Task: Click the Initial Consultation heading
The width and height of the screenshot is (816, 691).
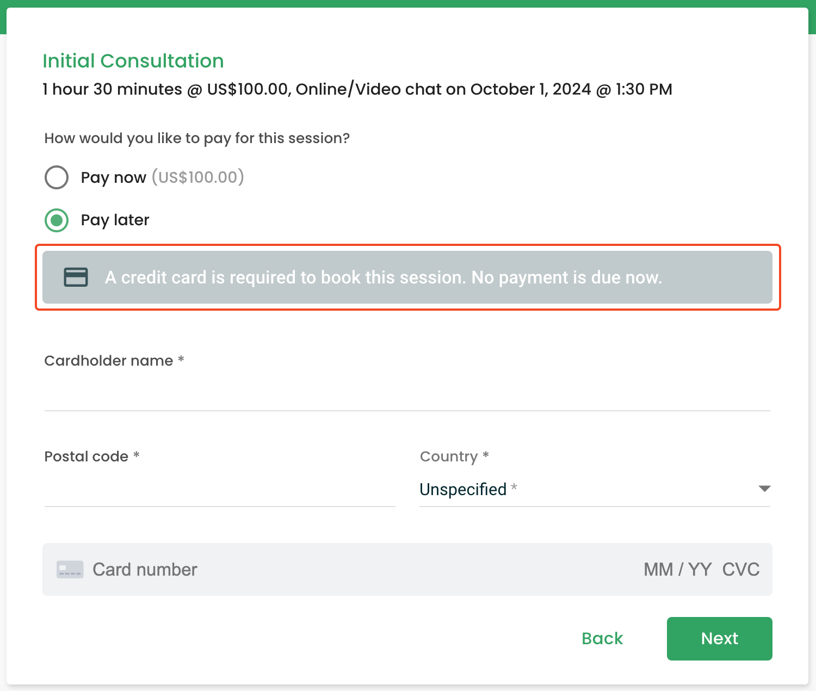Action: [x=133, y=61]
